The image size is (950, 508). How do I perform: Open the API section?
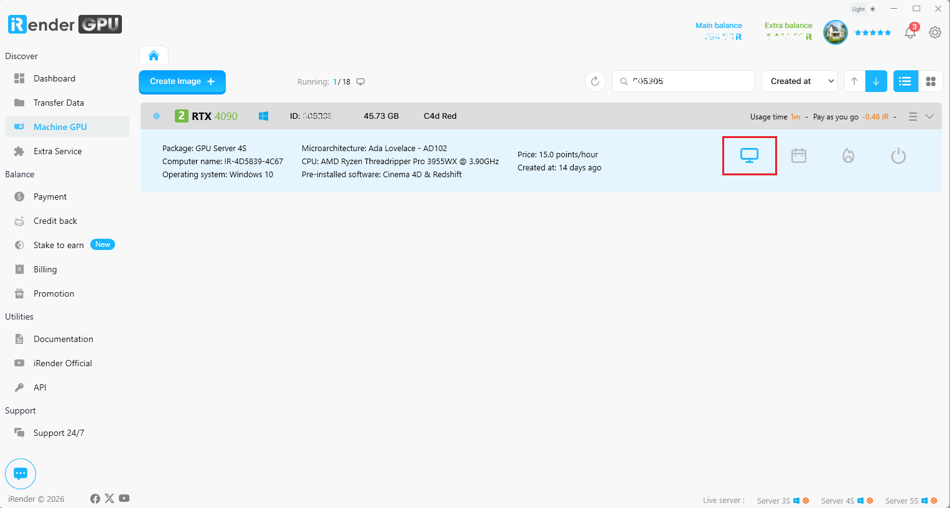(x=67, y=387)
